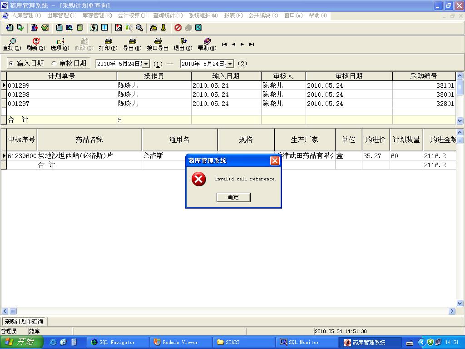465x349 pixels.
Task: Select the 采购计划单查询 bottom tab
Action: click(x=24, y=321)
